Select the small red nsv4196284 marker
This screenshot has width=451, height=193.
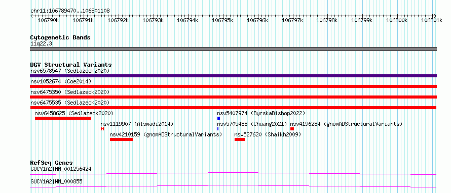click(292, 129)
